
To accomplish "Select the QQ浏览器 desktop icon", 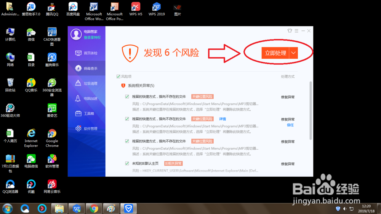I will click(10, 187).
